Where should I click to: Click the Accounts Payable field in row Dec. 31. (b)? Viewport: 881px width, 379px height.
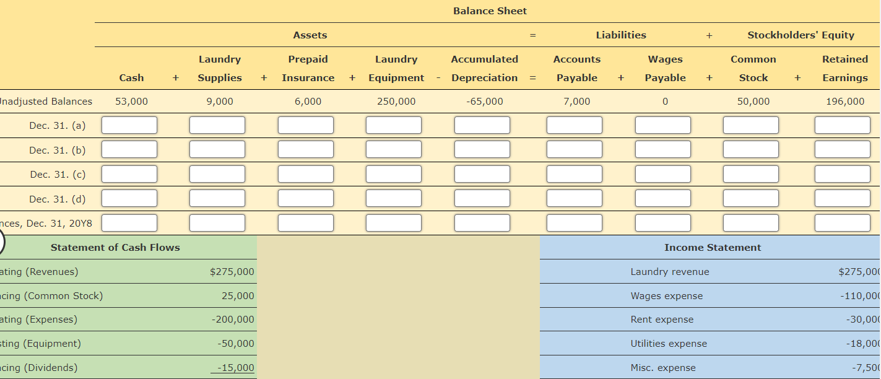coord(574,149)
